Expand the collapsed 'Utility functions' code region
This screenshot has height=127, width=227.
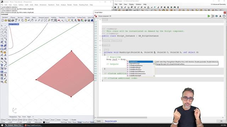pyautogui.click(x=100, y=41)
